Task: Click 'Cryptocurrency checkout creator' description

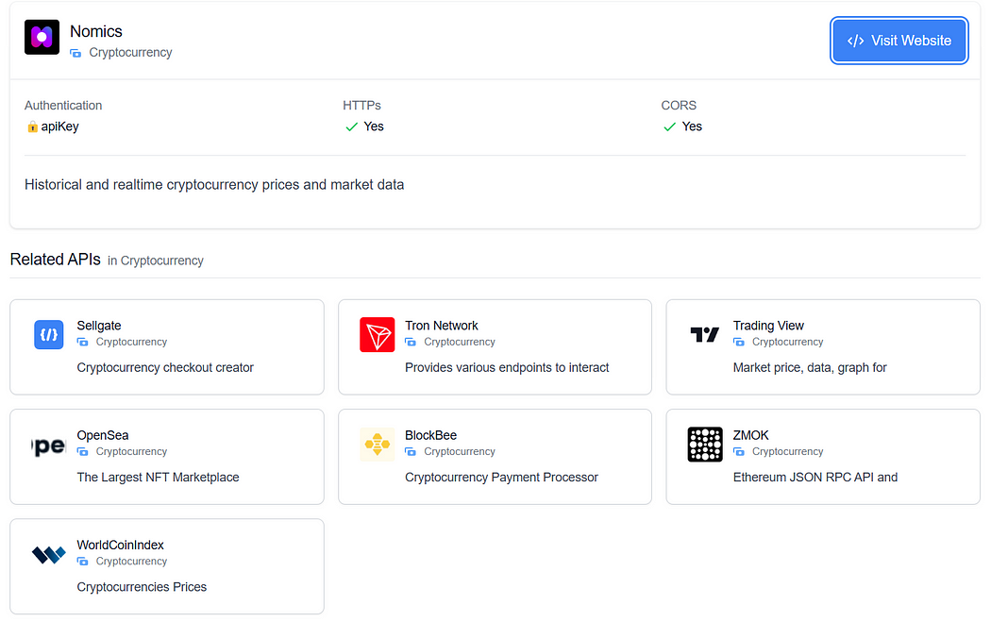Action: (165, 368)
